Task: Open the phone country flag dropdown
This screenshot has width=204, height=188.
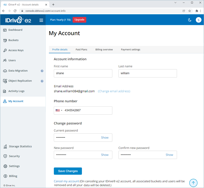Action: pyautogui.click(x=59, y=110)
